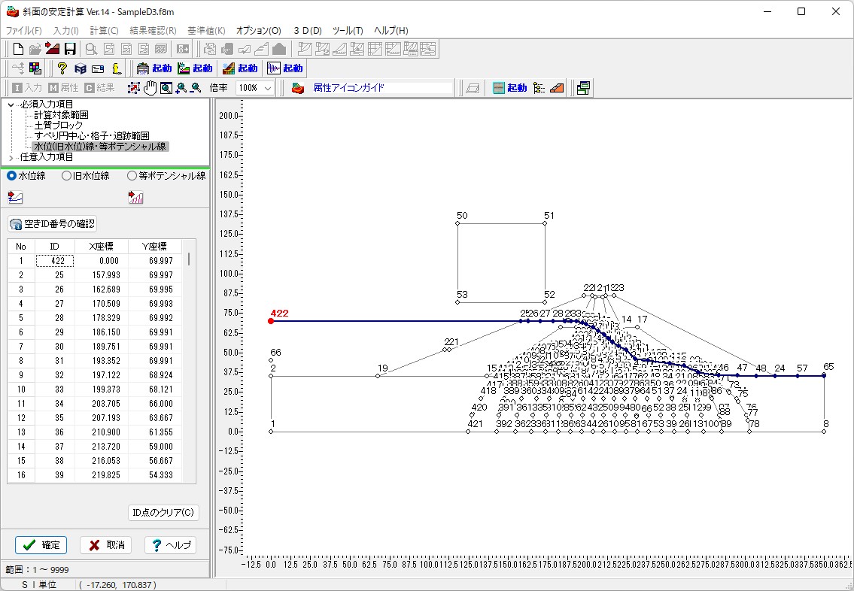Screen dimensions: 854x591
Task: Click the red chart icon under radio buttons
Action: coord(135,197)
